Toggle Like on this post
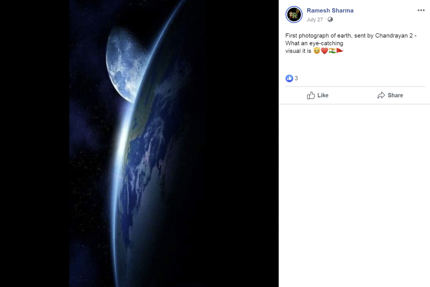The image size is (430, 287). 318,95
